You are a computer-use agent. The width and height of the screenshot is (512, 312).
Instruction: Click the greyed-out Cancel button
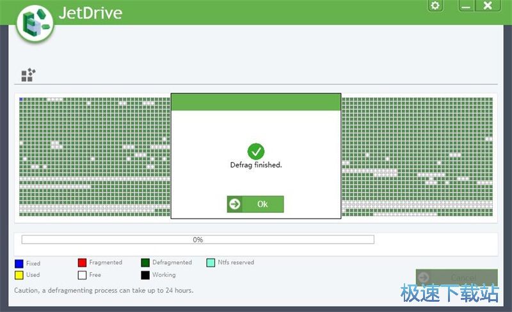click(456, 277)
